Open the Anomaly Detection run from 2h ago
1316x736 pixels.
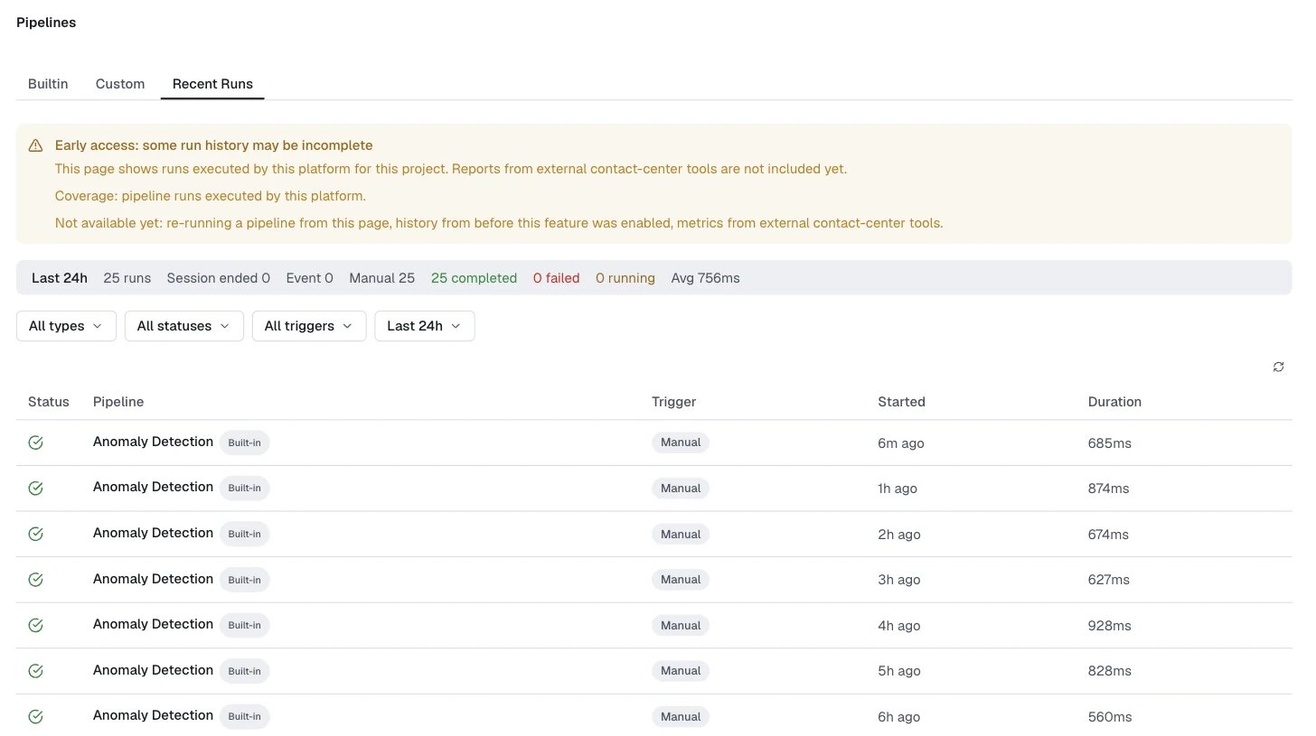(x=654, y=534)
